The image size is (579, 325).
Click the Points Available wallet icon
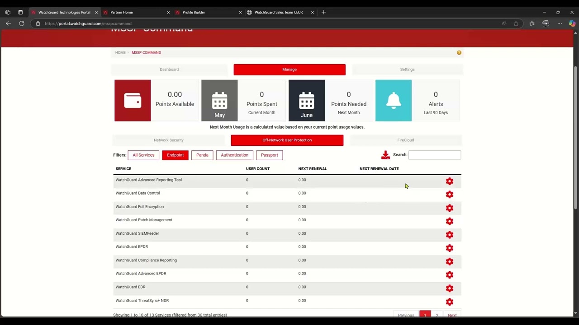tap(133, 100)
